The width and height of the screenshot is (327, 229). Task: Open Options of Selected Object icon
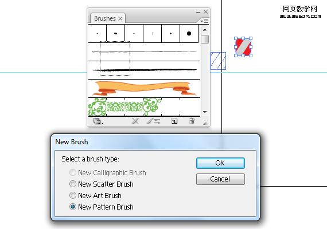tap(154, 121)
